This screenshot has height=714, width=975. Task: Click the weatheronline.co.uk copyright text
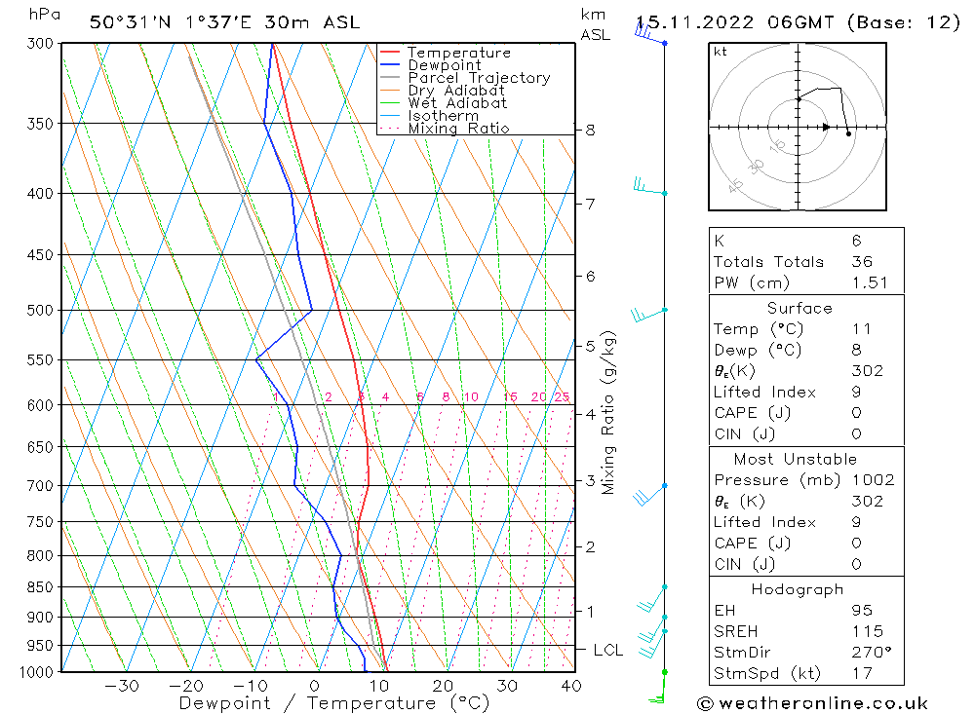point(813,703)
